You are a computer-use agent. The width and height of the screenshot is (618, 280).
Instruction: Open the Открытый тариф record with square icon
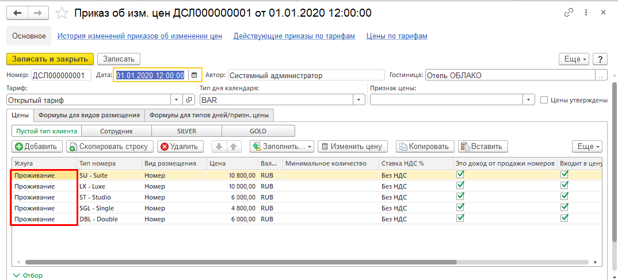point(189,99)
